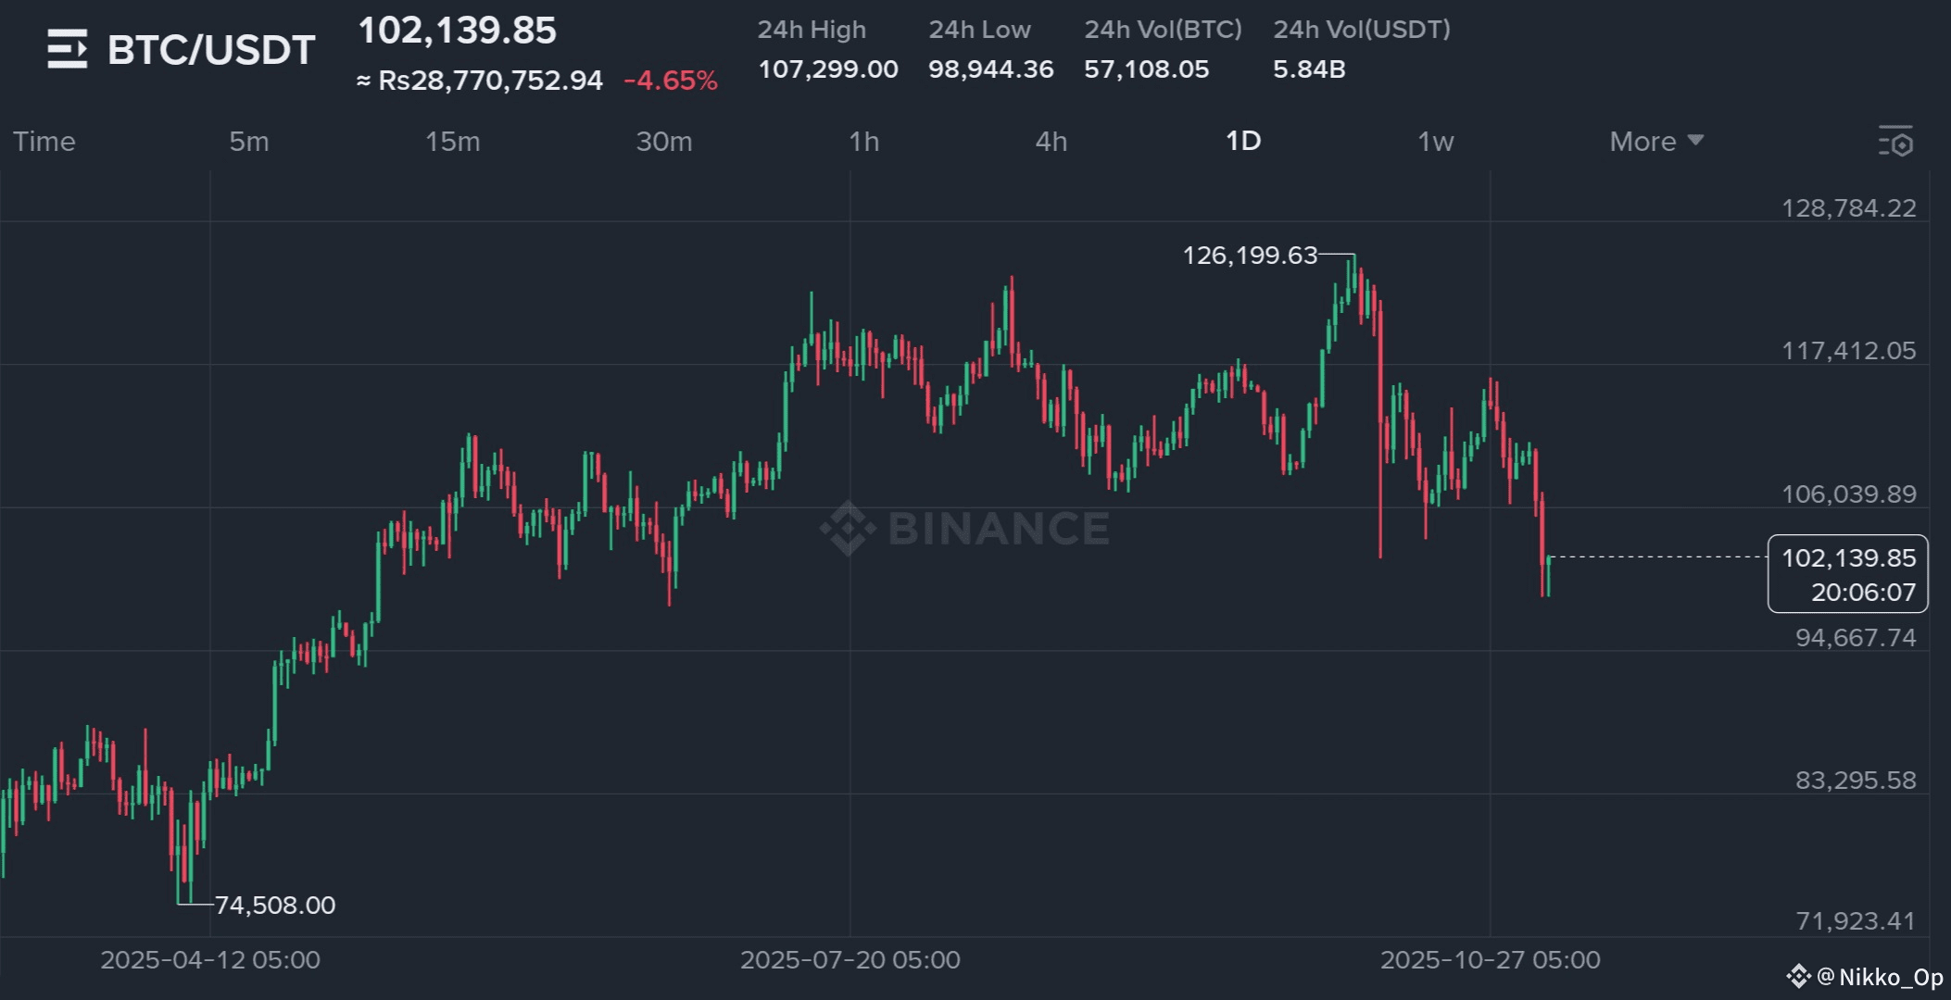The height and width of the screenshot is (1000, 1951).
Task: Click the current price tag on the axis
Action: coord(1847,574)
